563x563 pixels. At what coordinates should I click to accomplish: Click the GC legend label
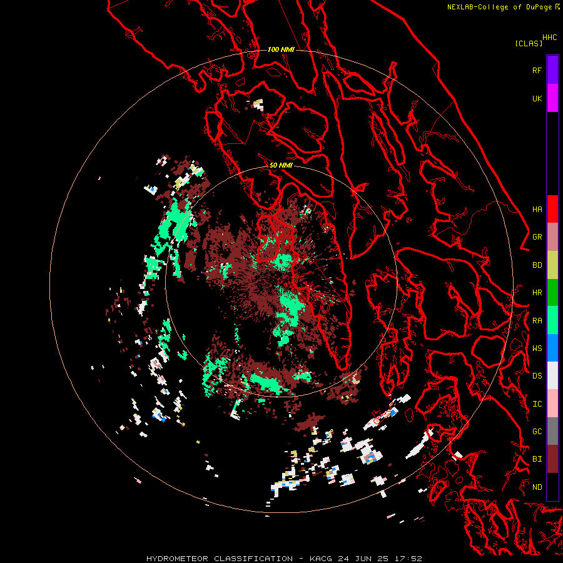click(x=537, y=432)
